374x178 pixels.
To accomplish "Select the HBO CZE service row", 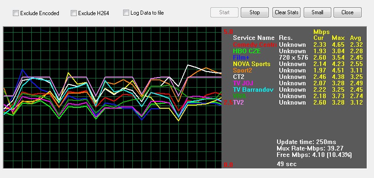I will click(x=298, y=51).
